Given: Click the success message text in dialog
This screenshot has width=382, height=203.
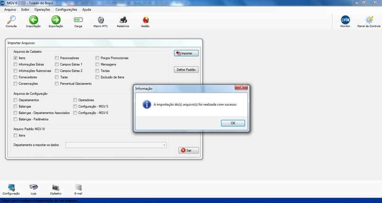Looking at the screenshot, I should click(x=195, y=104).
